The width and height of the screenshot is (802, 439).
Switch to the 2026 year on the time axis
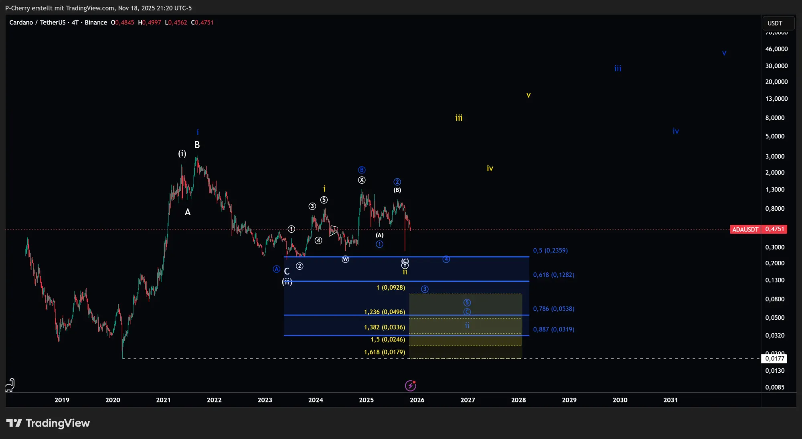[x=417, y=400]
